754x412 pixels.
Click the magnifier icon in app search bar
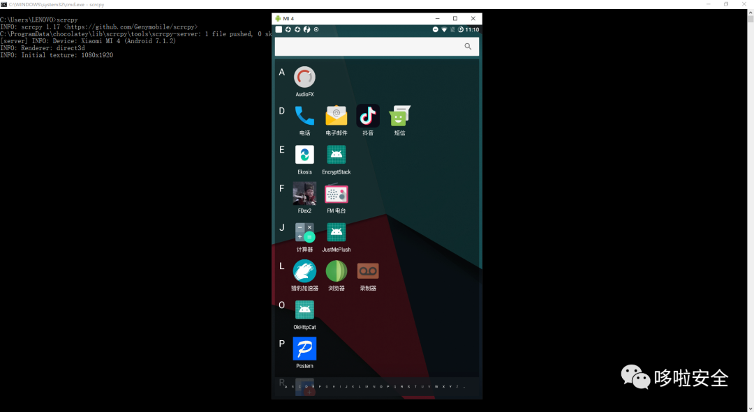point(468,47)
